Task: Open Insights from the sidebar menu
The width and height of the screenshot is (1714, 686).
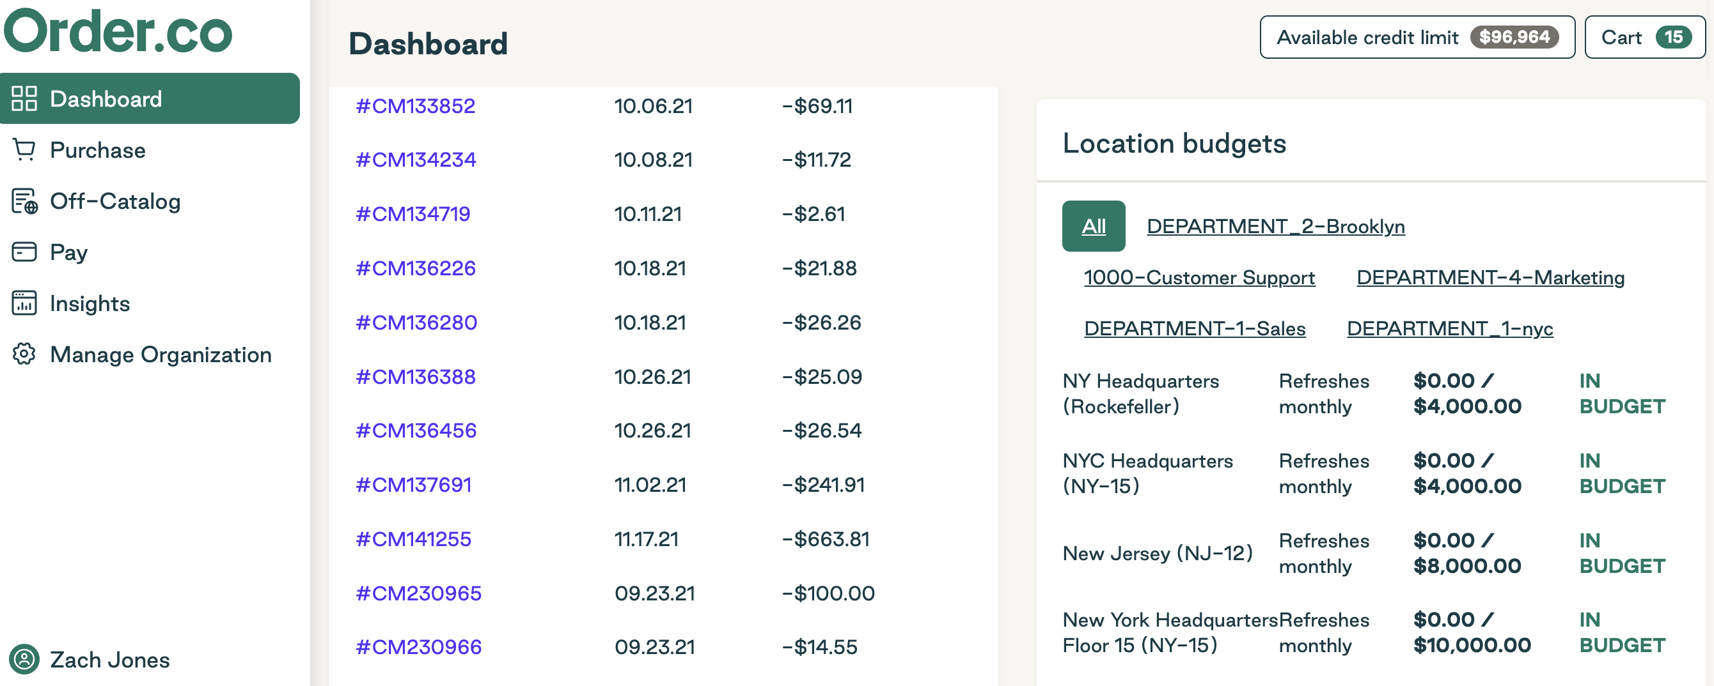Action: (x=90, y=303)
